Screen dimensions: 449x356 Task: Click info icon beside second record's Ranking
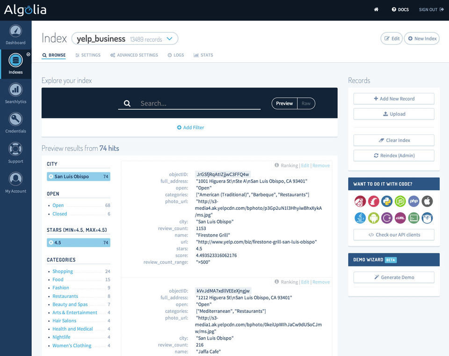(x=276, y=282)
